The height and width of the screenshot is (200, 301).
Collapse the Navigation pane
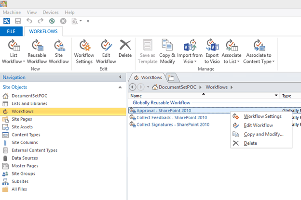tap(120, 77)
